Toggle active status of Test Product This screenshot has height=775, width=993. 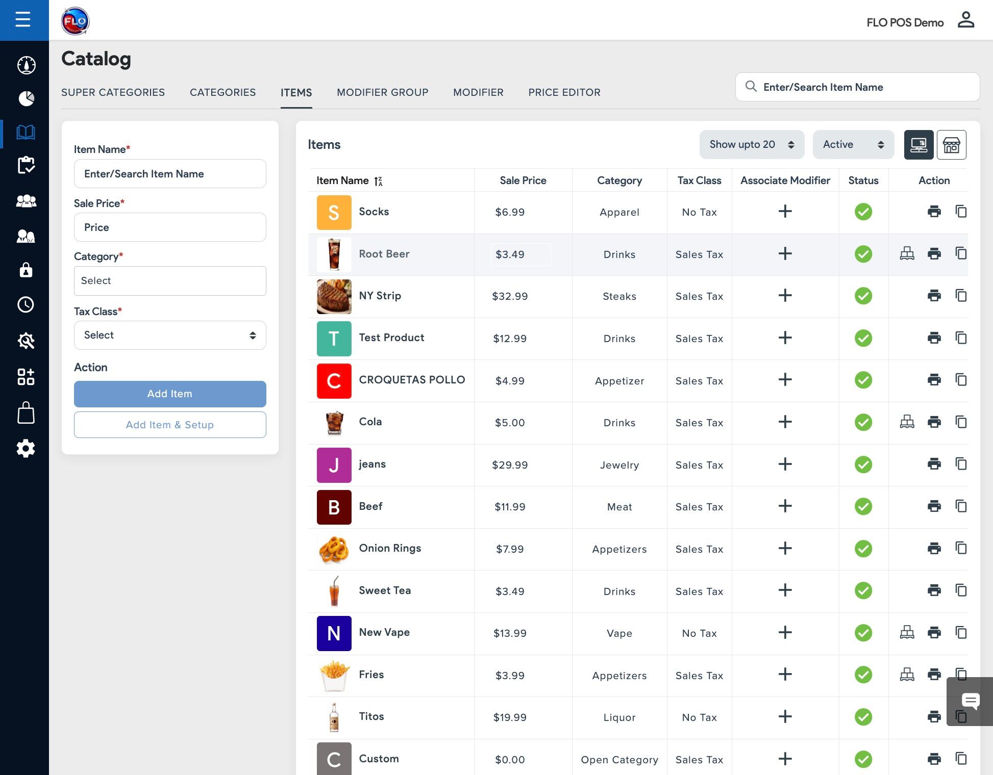click(x=863, y=338)
